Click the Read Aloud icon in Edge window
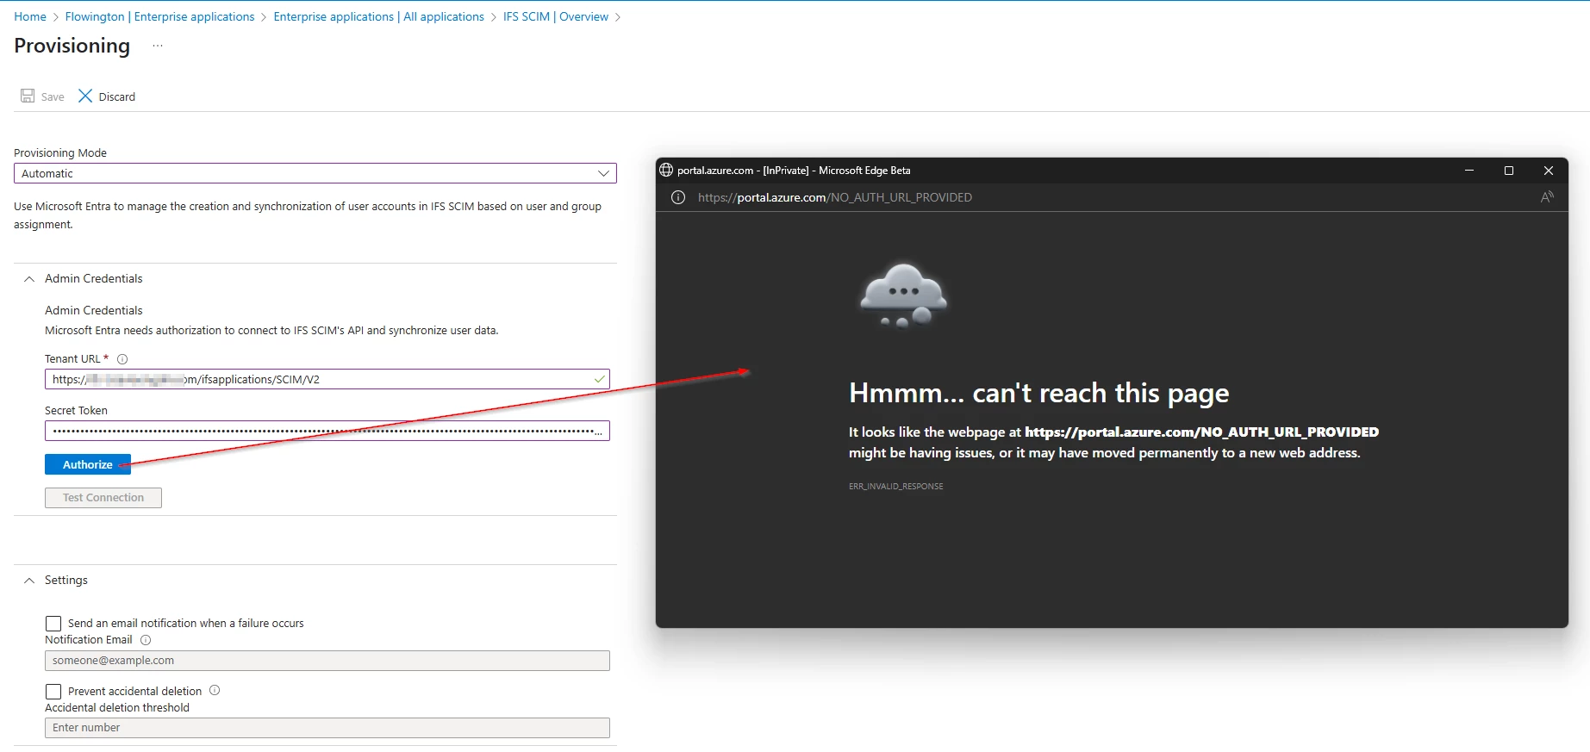 point(1547,197)
